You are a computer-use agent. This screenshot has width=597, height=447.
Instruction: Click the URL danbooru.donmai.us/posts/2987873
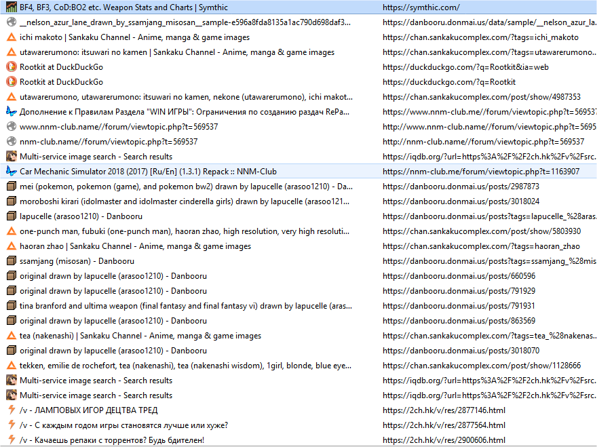pos(461,186)
